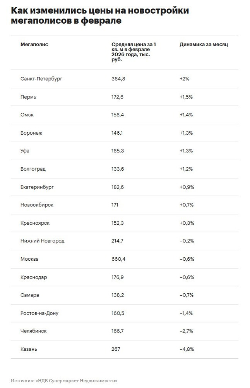The image size is (250, 388).
Task: Click the 146,1 price for Воронеж
Action: (117, 133)
